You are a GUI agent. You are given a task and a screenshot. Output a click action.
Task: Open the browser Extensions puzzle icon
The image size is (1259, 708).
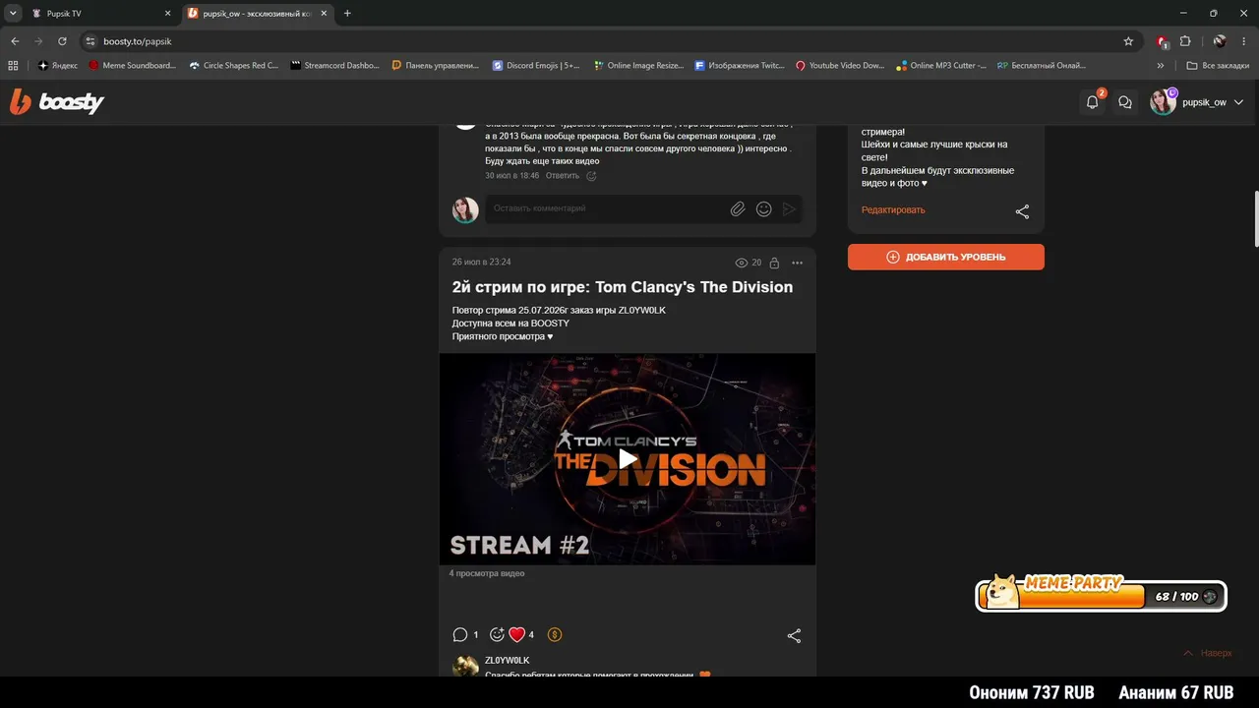(1185, 41)
